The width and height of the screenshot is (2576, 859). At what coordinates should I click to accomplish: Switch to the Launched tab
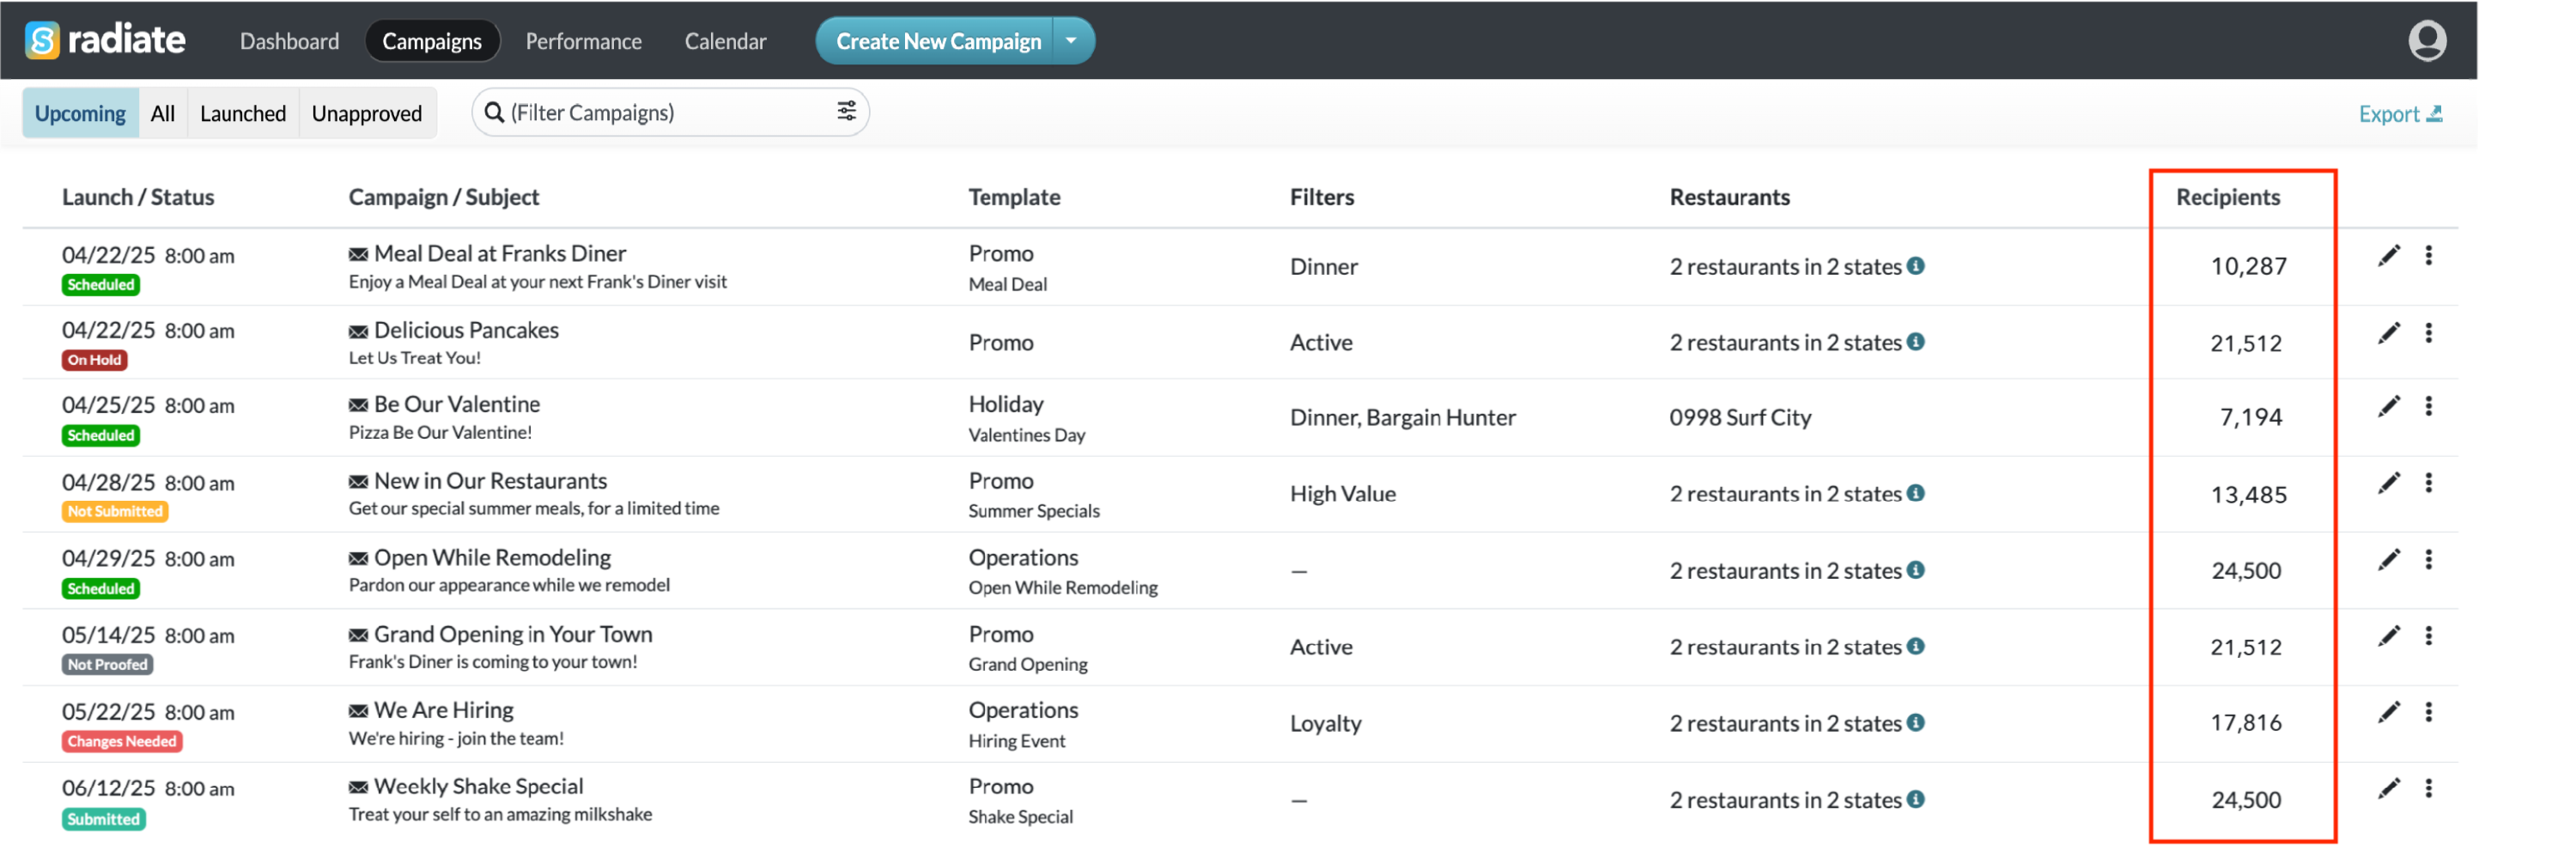[243, 113]
